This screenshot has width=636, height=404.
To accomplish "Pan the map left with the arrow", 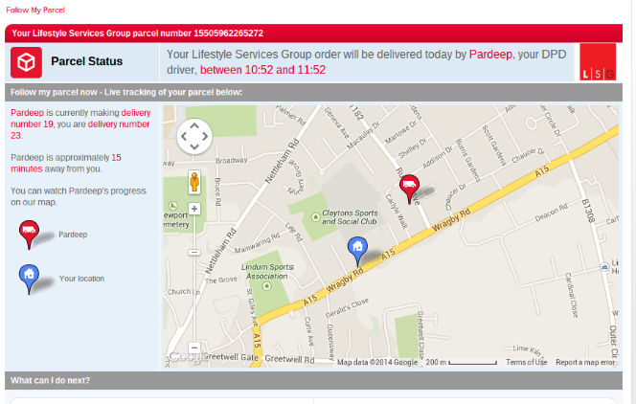I will (x=184, y=136).
